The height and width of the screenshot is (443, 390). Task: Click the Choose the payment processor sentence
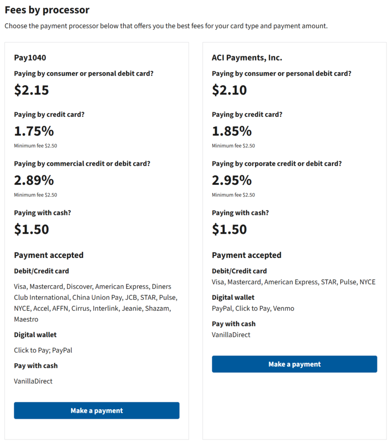[166, 26]
